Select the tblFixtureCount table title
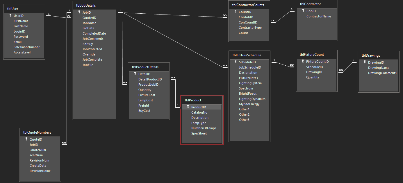Image resolution: width=403 pixels, height=183 pixels. point(312,55)
